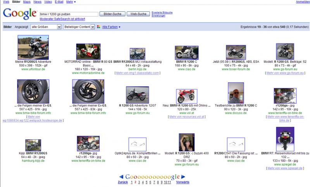The height and width of the screenshot is (187, 310).
Task: Switch to the Maps tab
Action: 27,2
